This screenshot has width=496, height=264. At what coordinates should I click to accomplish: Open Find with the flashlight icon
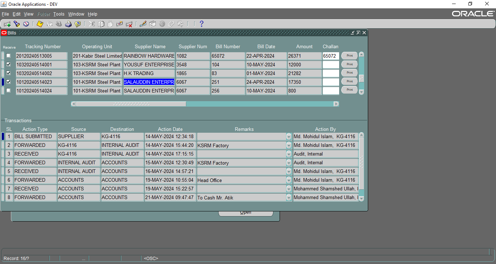point(17,24)
